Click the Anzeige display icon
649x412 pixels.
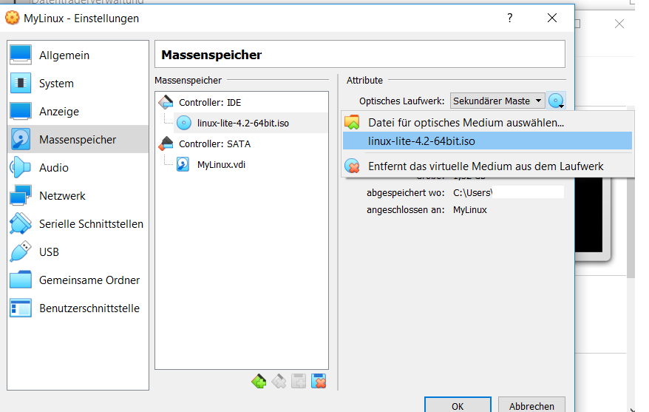click(20, 111)
